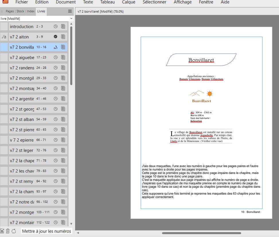Click the chapter list vertical scrollbar thumb
Image resolution: width=279 pixels, height=237 pixels.
(71, 56)
